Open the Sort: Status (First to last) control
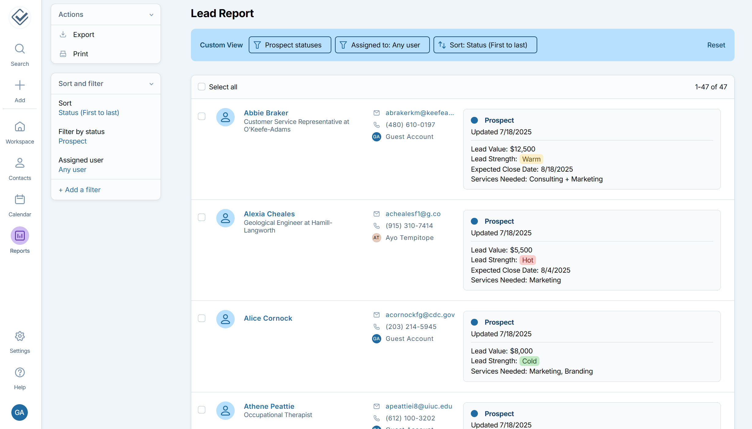Viewport: 752px width, 429px height. 485,45
